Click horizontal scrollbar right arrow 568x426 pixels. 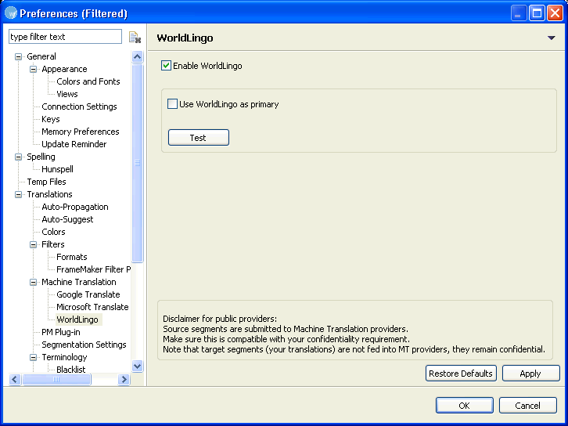tap(124, 380)
